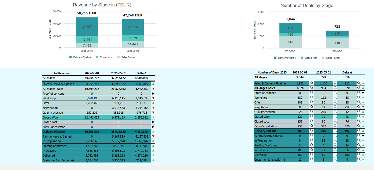Click the magnifier beside Workshop's 2025-06-01 deal count
Viewport: 374px width, 170px height.
tap(312, 98)
